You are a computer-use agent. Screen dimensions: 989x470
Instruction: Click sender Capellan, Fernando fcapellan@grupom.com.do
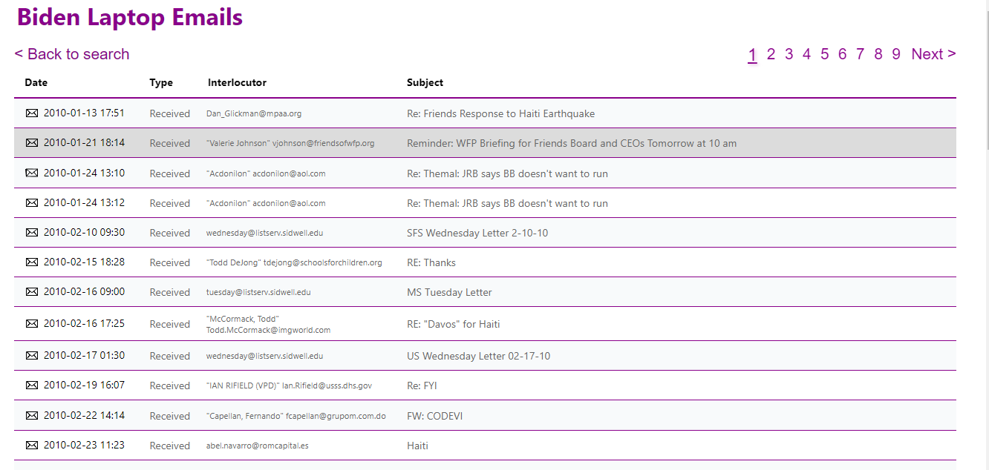click(x=296, y=416)
